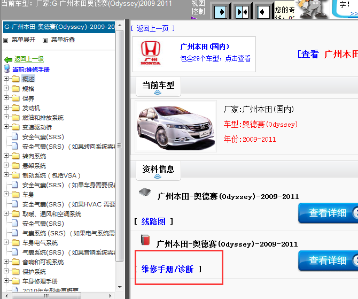Click the 菜单折叠 menu icon
Viewport: 358px width, 299px height.
[45, 41]
